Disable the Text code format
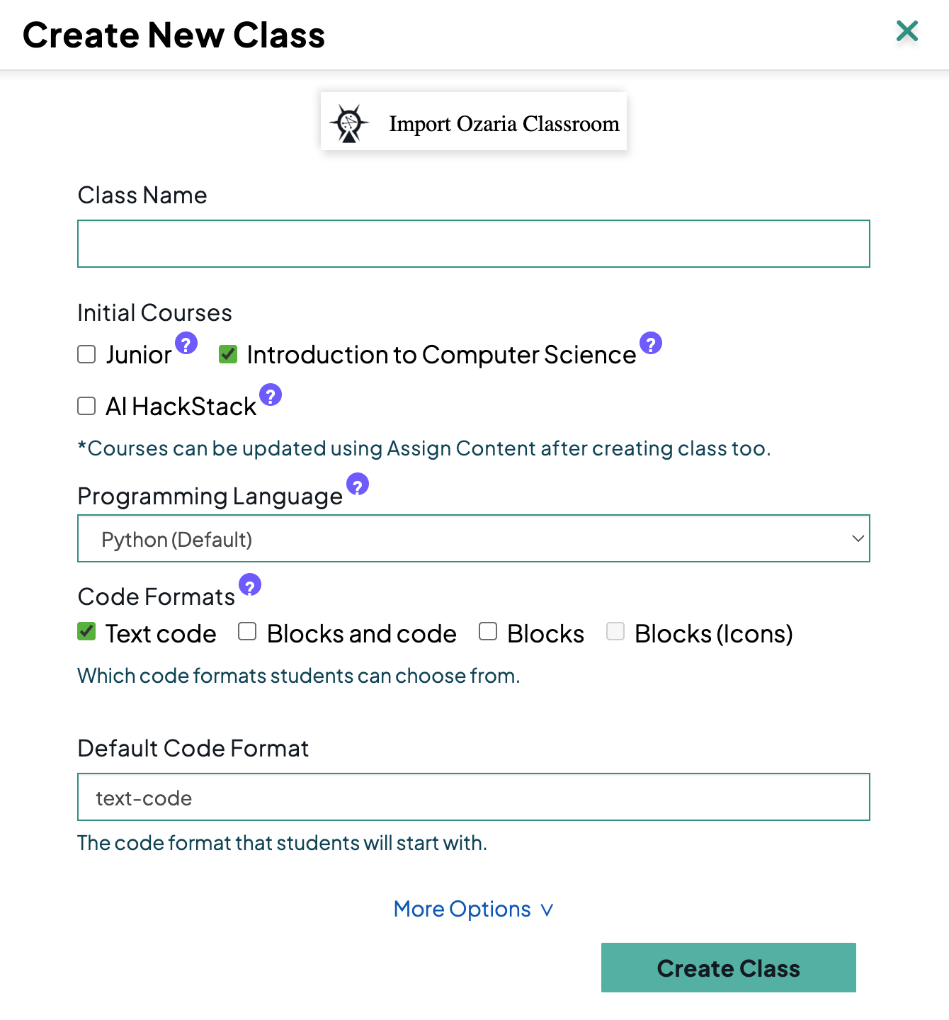The width and height of the screenshot is (949, 1020). (86, 632)
